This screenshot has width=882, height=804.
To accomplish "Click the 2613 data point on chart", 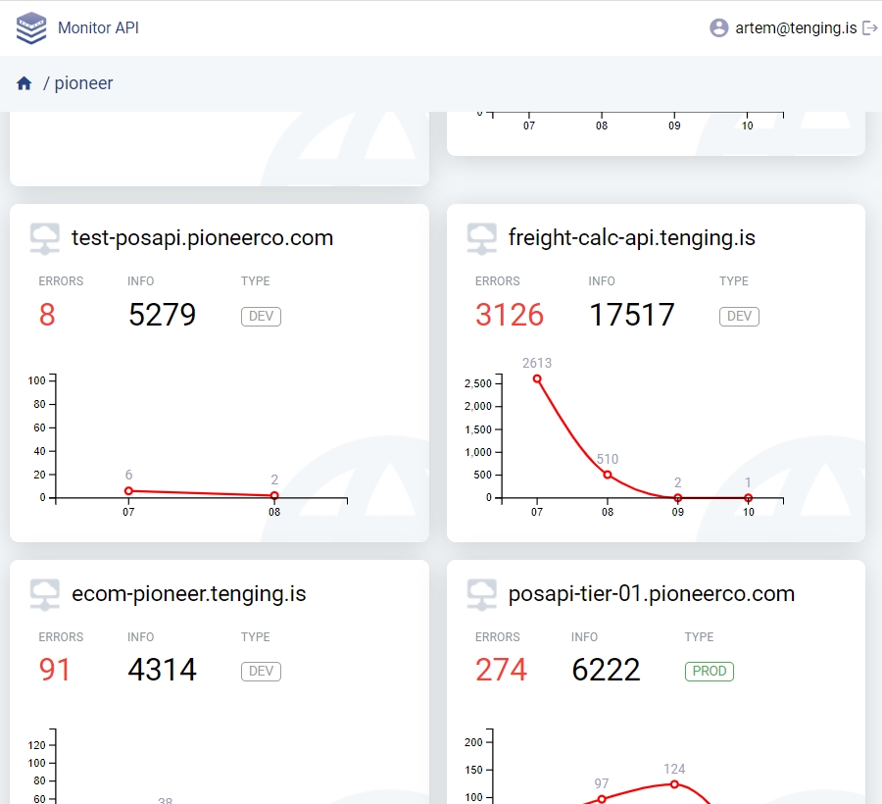I will point(537,378).
